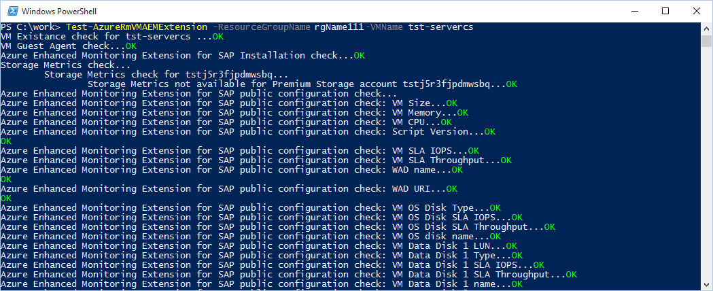
Task: Maximize the Windows PowerShell window
Action: (x=665, y=11)
